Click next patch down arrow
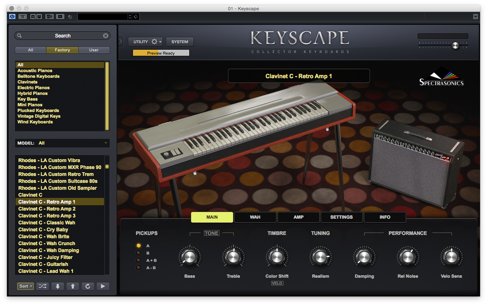487x305 pixels. (x=58, y=286)
